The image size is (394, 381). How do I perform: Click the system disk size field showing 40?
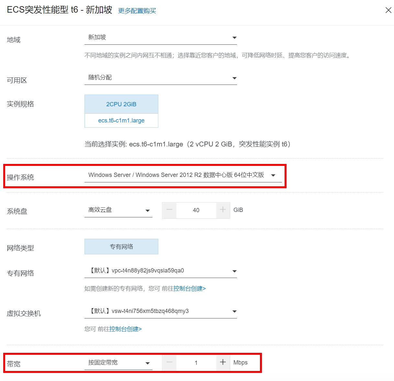pos(196,210)
